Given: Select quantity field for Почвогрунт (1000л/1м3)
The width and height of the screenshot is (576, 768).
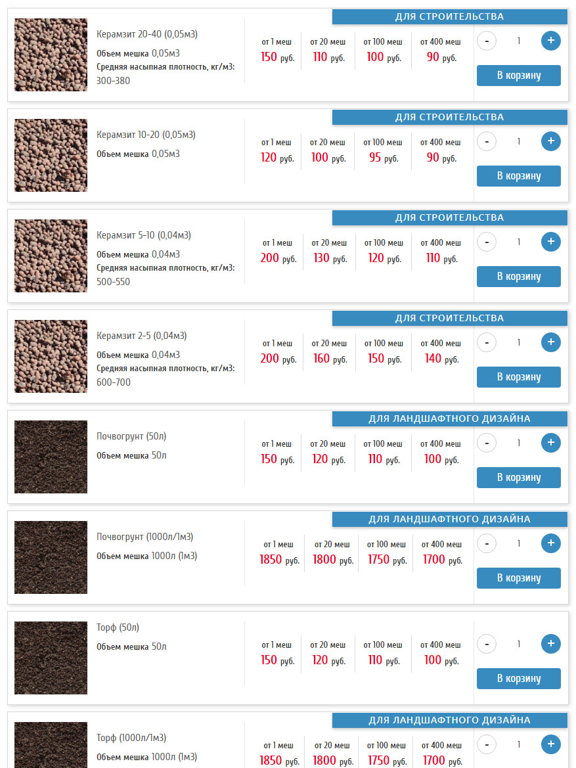Looking at the screenshot, I should pos(518,543).
